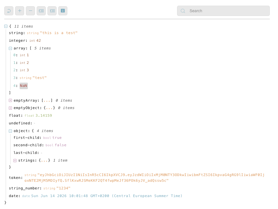Click the "4 items" object count
The image size is (278, 209).
coord(45,131)
